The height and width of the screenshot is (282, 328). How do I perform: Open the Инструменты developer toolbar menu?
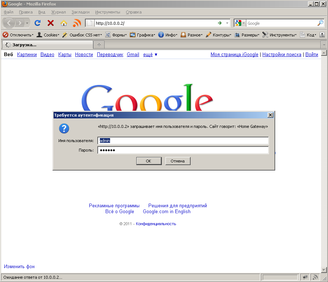280,35
